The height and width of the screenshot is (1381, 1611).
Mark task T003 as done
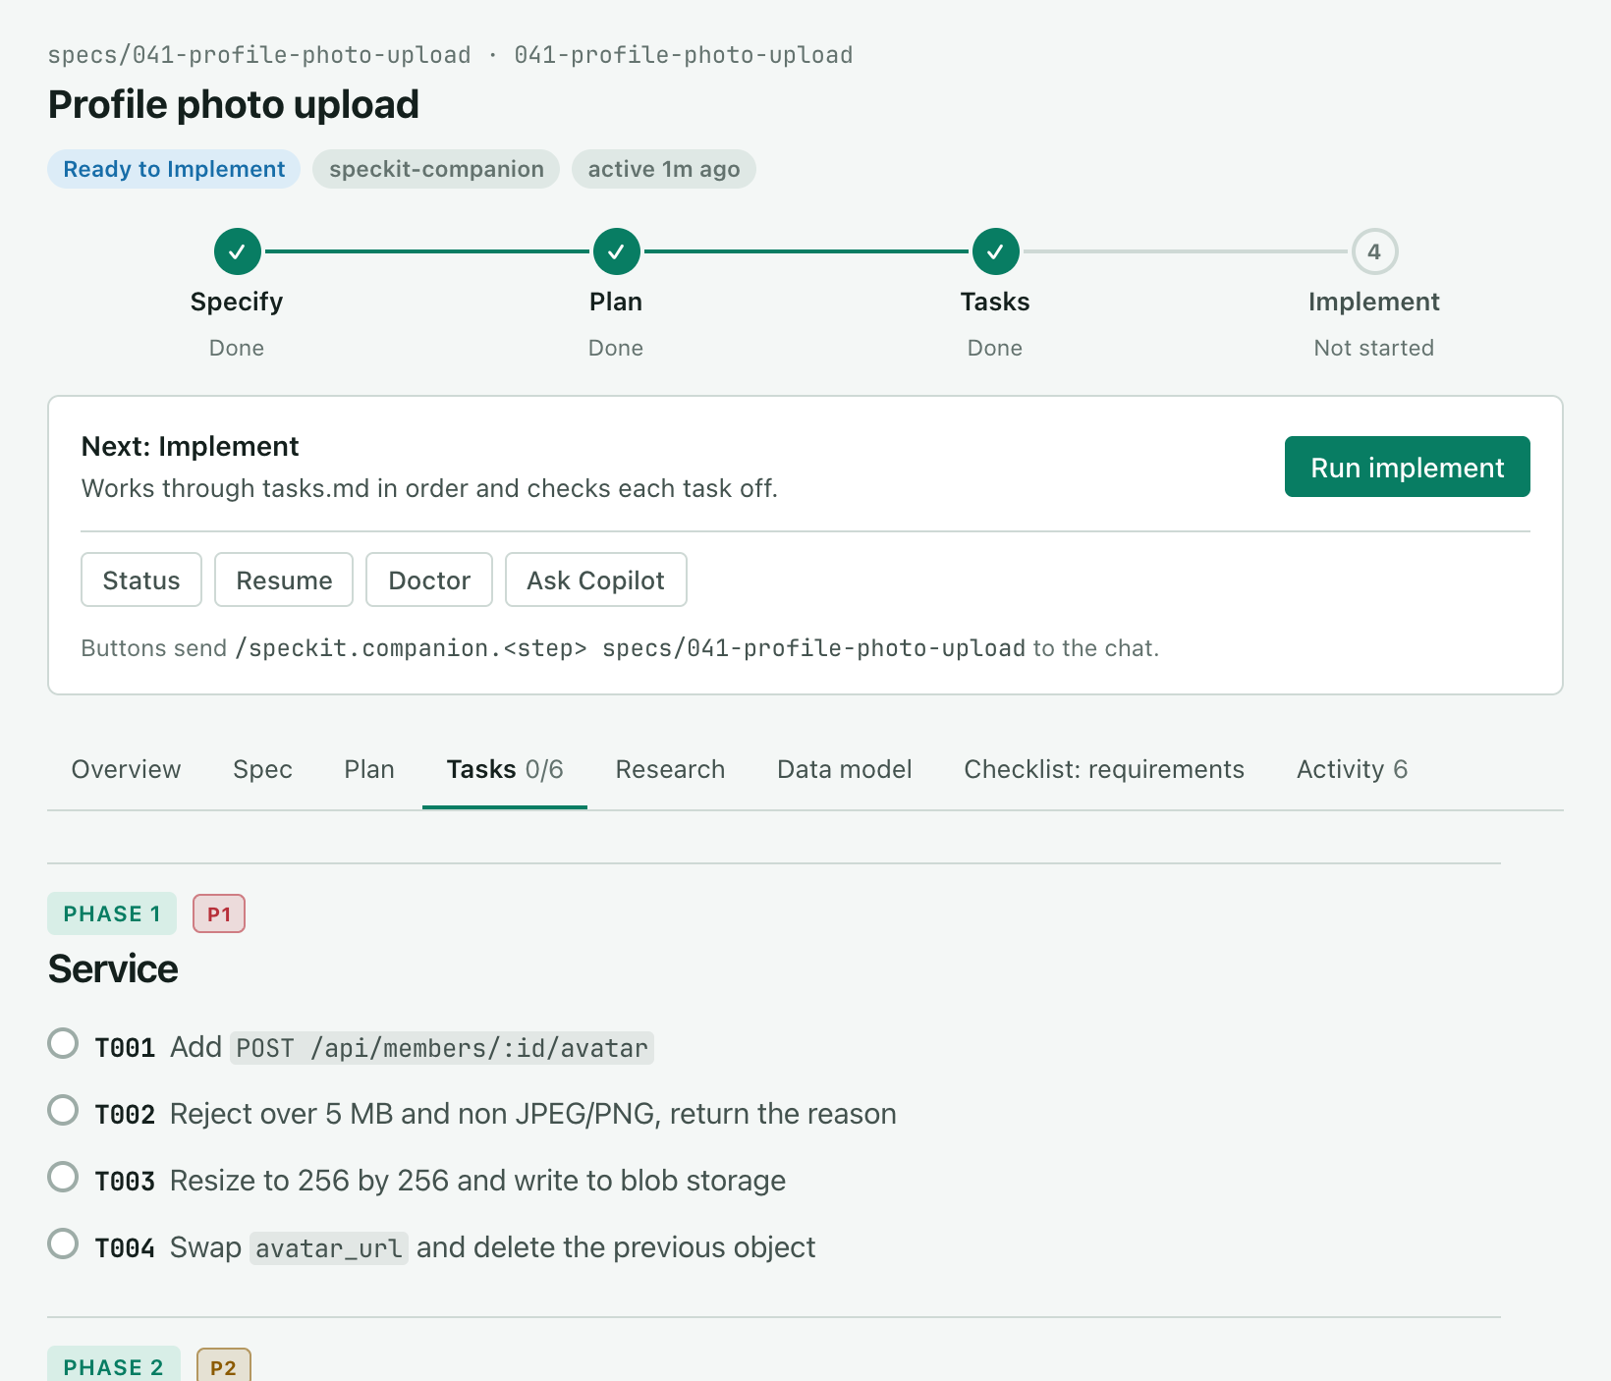tap(63, 1177)
